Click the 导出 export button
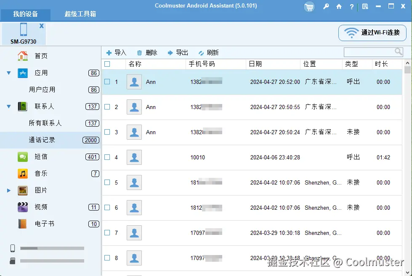Screen dimensions: 412x276 (178, 52)
